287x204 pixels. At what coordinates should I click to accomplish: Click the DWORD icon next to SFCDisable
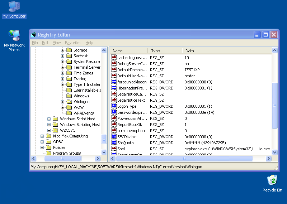click(114, 136)
